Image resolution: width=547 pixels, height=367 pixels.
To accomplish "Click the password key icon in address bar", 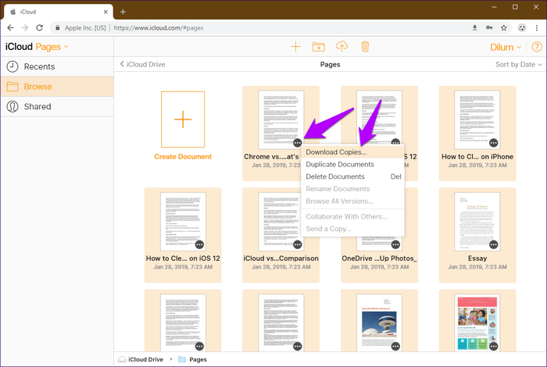I will point(489,28).
